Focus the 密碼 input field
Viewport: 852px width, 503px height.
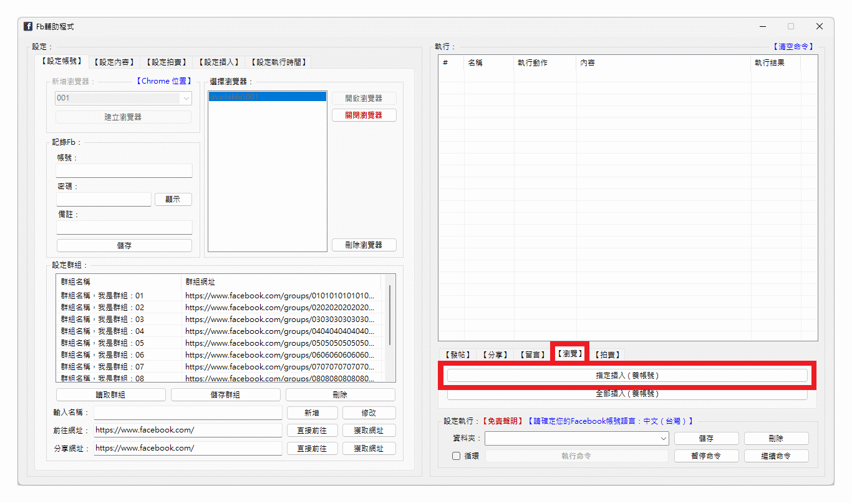point(104,199)
